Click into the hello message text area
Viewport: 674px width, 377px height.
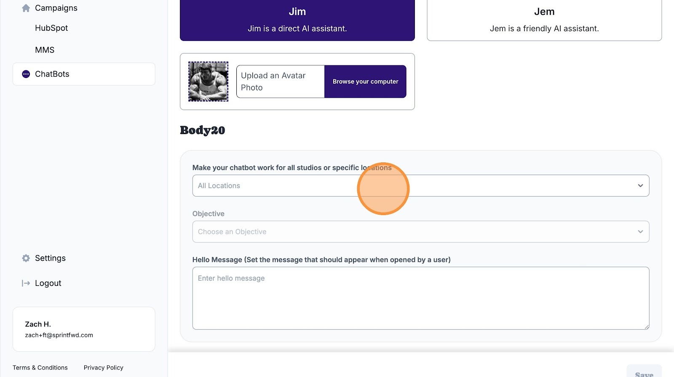(x=420, y=298)
